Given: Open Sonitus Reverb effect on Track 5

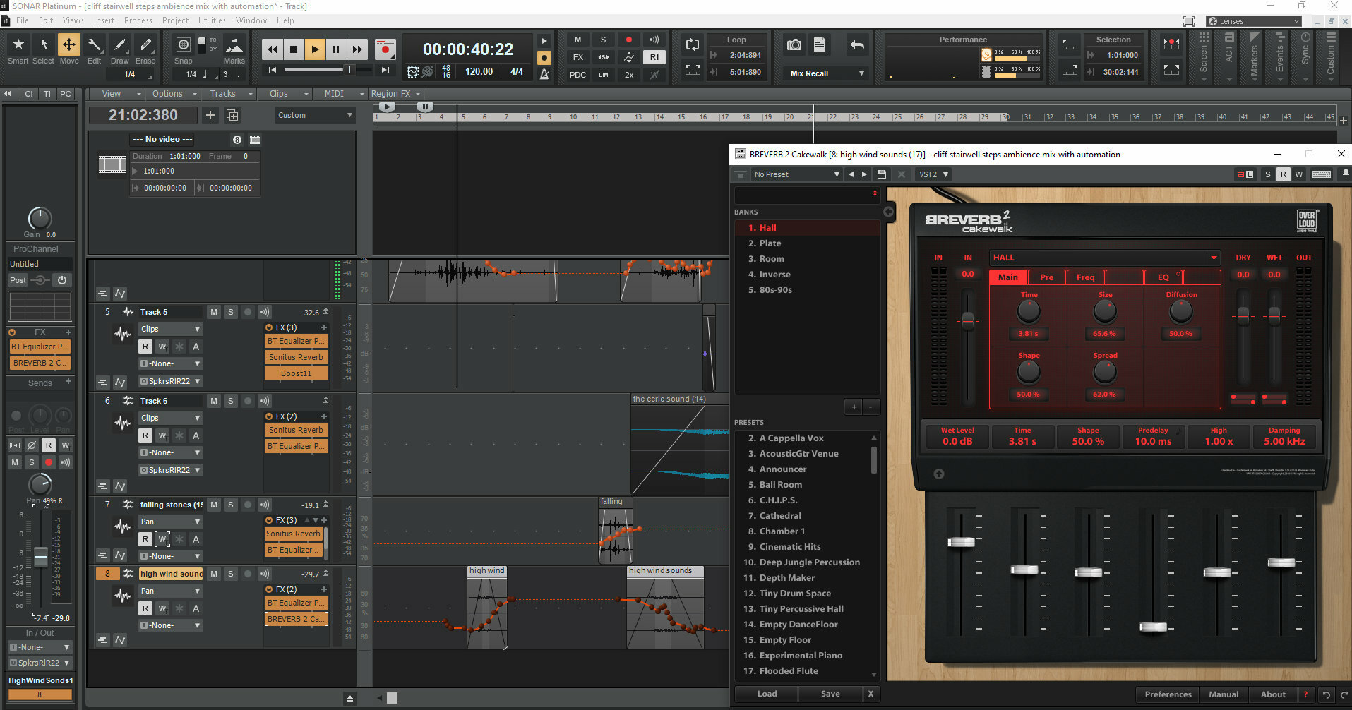Looking at the screenshot, I should click(x=296, y=357).
